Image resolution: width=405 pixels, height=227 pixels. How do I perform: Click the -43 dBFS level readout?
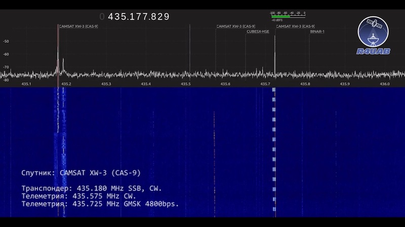(277, 20)
